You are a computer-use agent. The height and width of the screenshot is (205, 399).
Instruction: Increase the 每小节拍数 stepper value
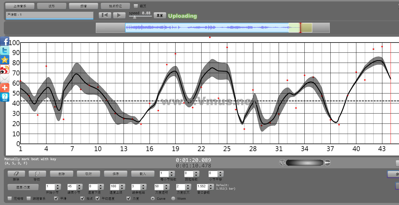(172, 172)
